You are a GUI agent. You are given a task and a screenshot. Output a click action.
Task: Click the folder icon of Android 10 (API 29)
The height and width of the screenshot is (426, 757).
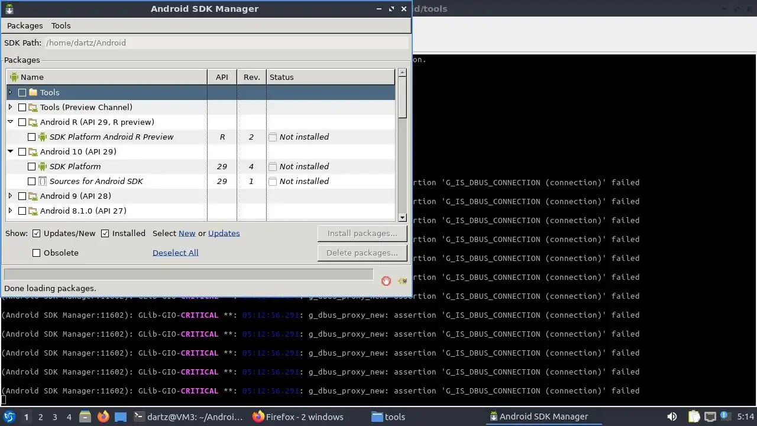[x=33, y=151]
